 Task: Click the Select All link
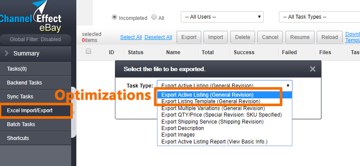coord(131,37)
